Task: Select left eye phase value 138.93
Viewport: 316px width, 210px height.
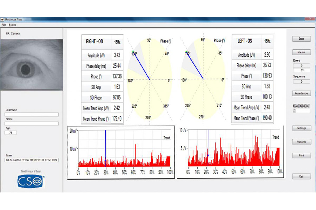Action: (267, 76)
